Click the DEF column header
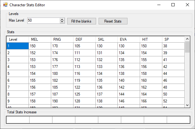Viewport: 195px width, 129px height. (84, 39)
